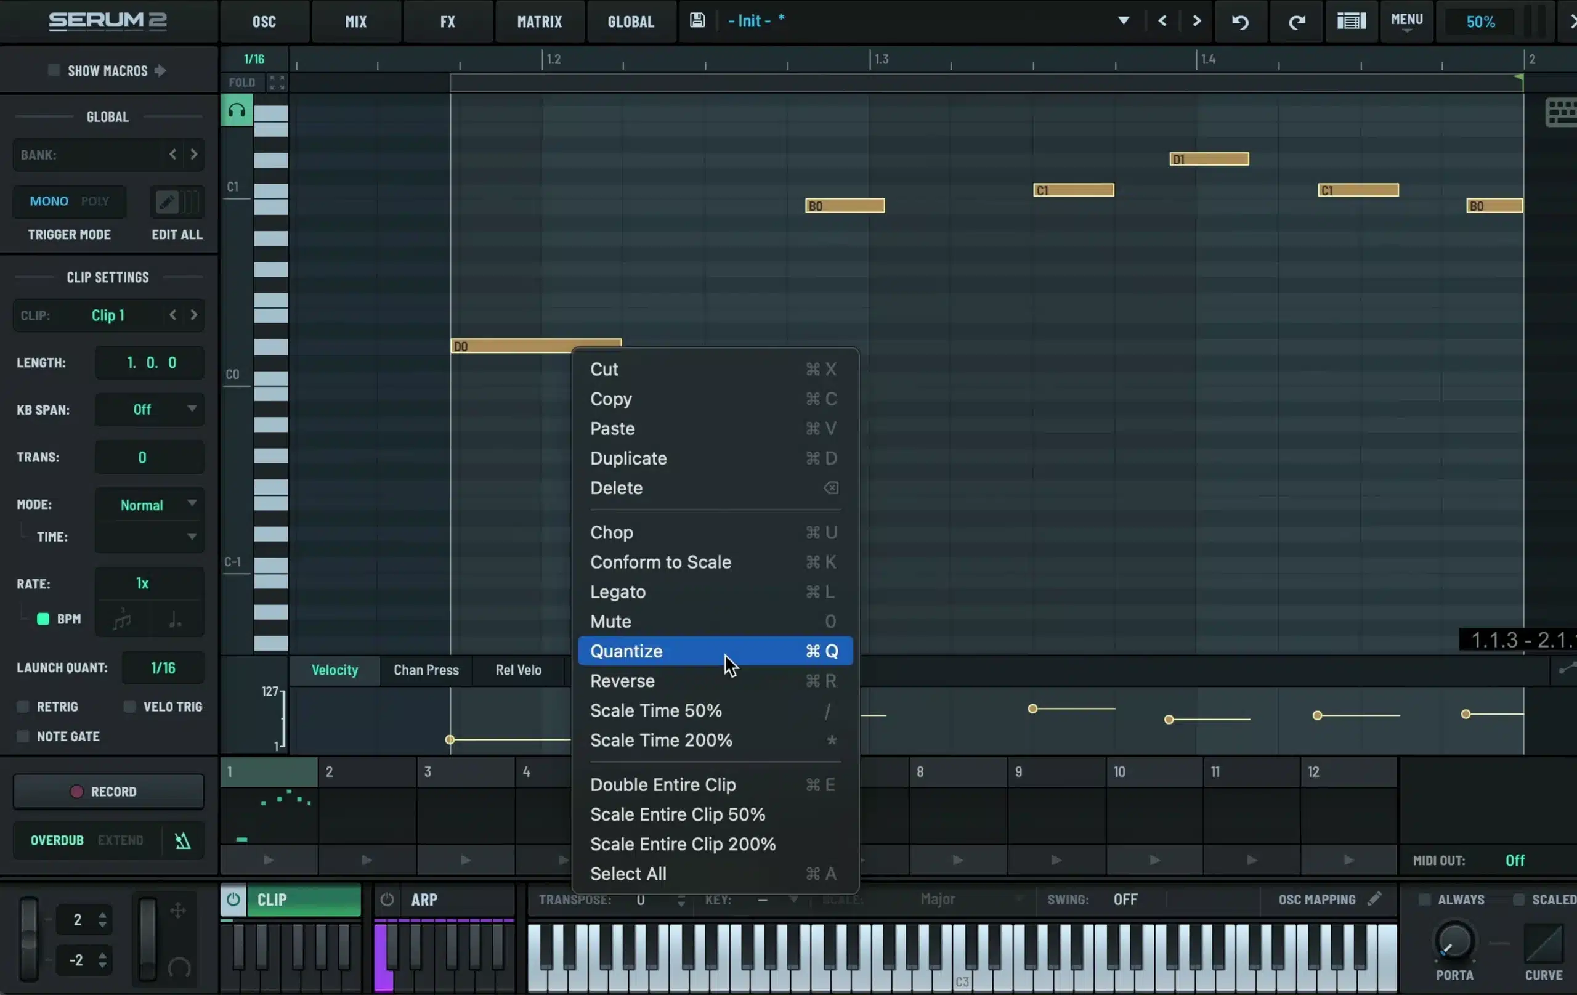Click the D1 note in piano roll
This screenshot has width=1577, height=995.
pos(1209,159)
